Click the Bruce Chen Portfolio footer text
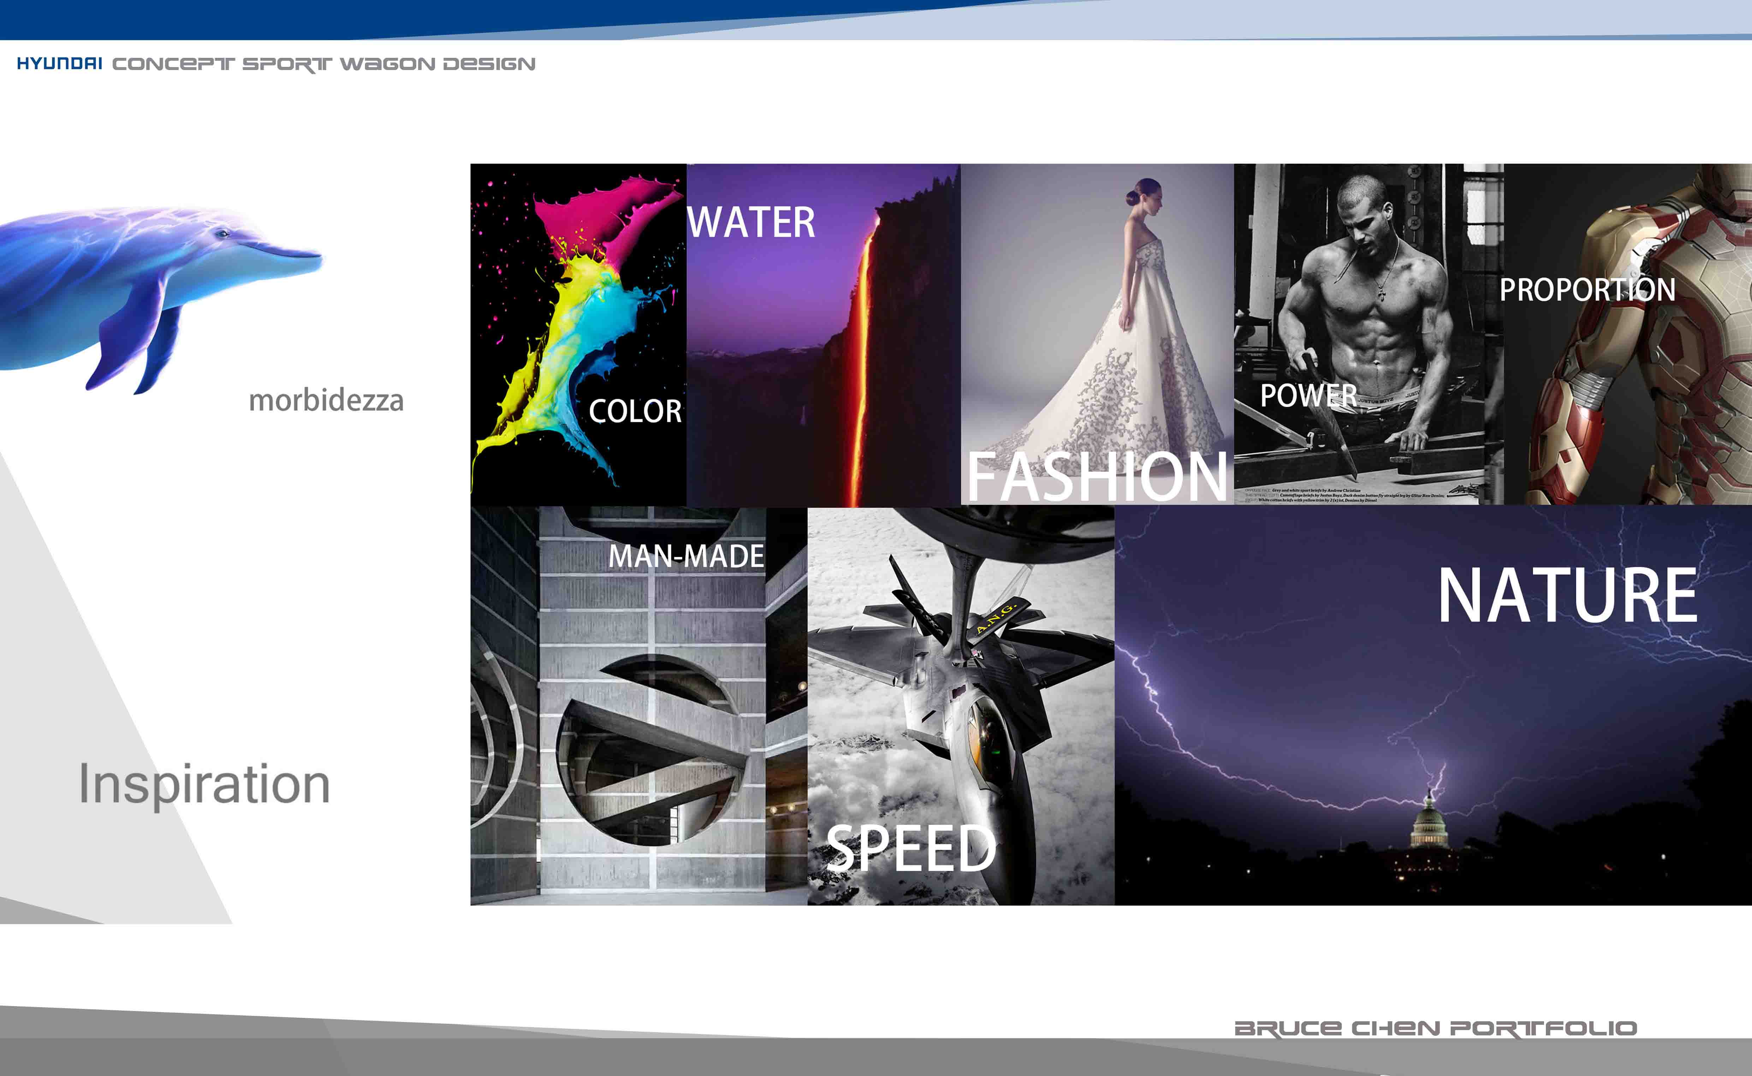Viewport: 1752px width, 1076px height. [1435, 1028]
